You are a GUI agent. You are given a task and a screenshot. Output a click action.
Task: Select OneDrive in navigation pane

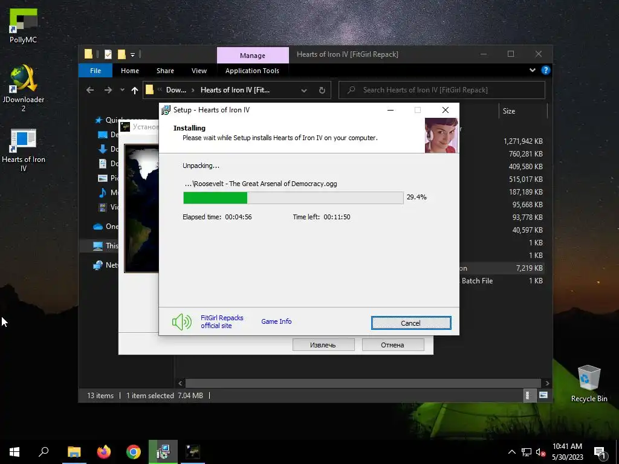105,227
